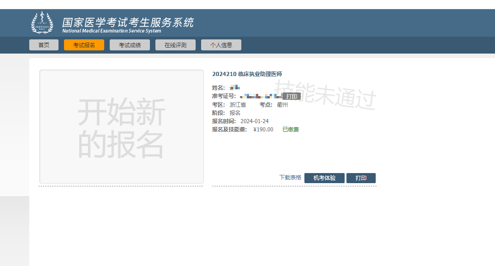Viewport: 495px width, 266px height.
Task: Click the ¥190.00 fee amount
Action: tap(263, 130)
